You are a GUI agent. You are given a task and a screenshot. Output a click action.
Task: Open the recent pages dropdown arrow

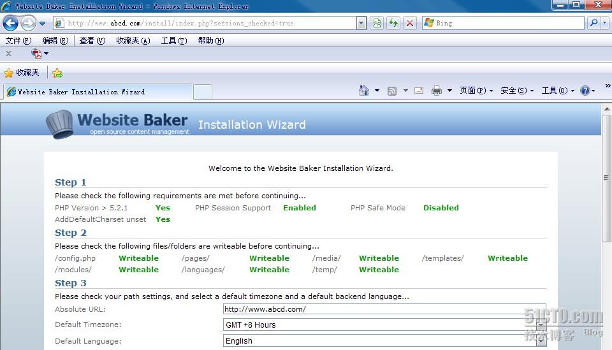[42, 24]
